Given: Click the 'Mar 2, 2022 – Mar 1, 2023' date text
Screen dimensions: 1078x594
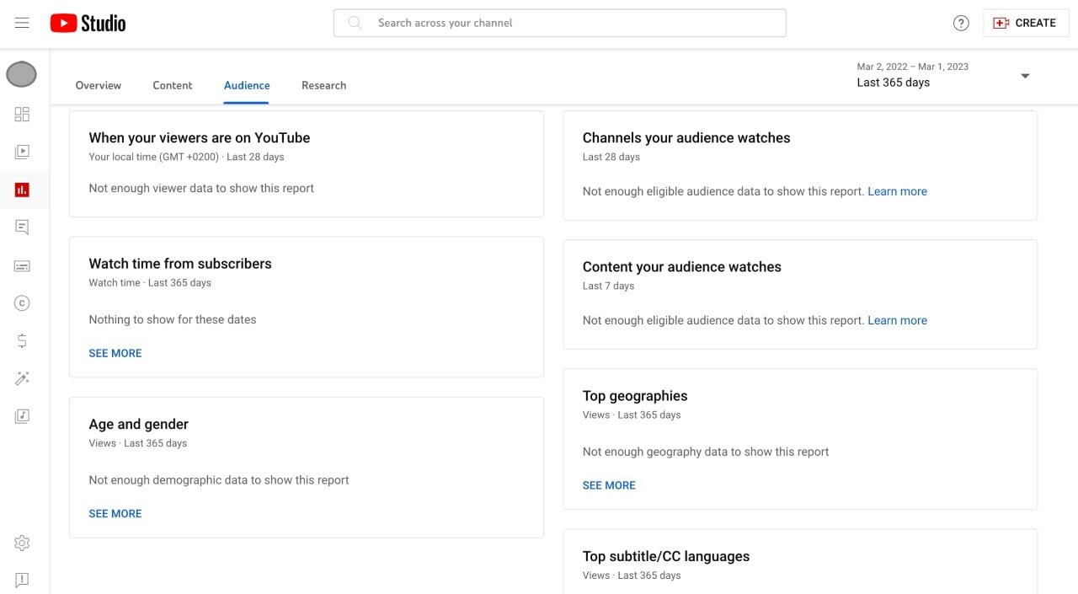Looking at the screenshot, I should point(913,67).
